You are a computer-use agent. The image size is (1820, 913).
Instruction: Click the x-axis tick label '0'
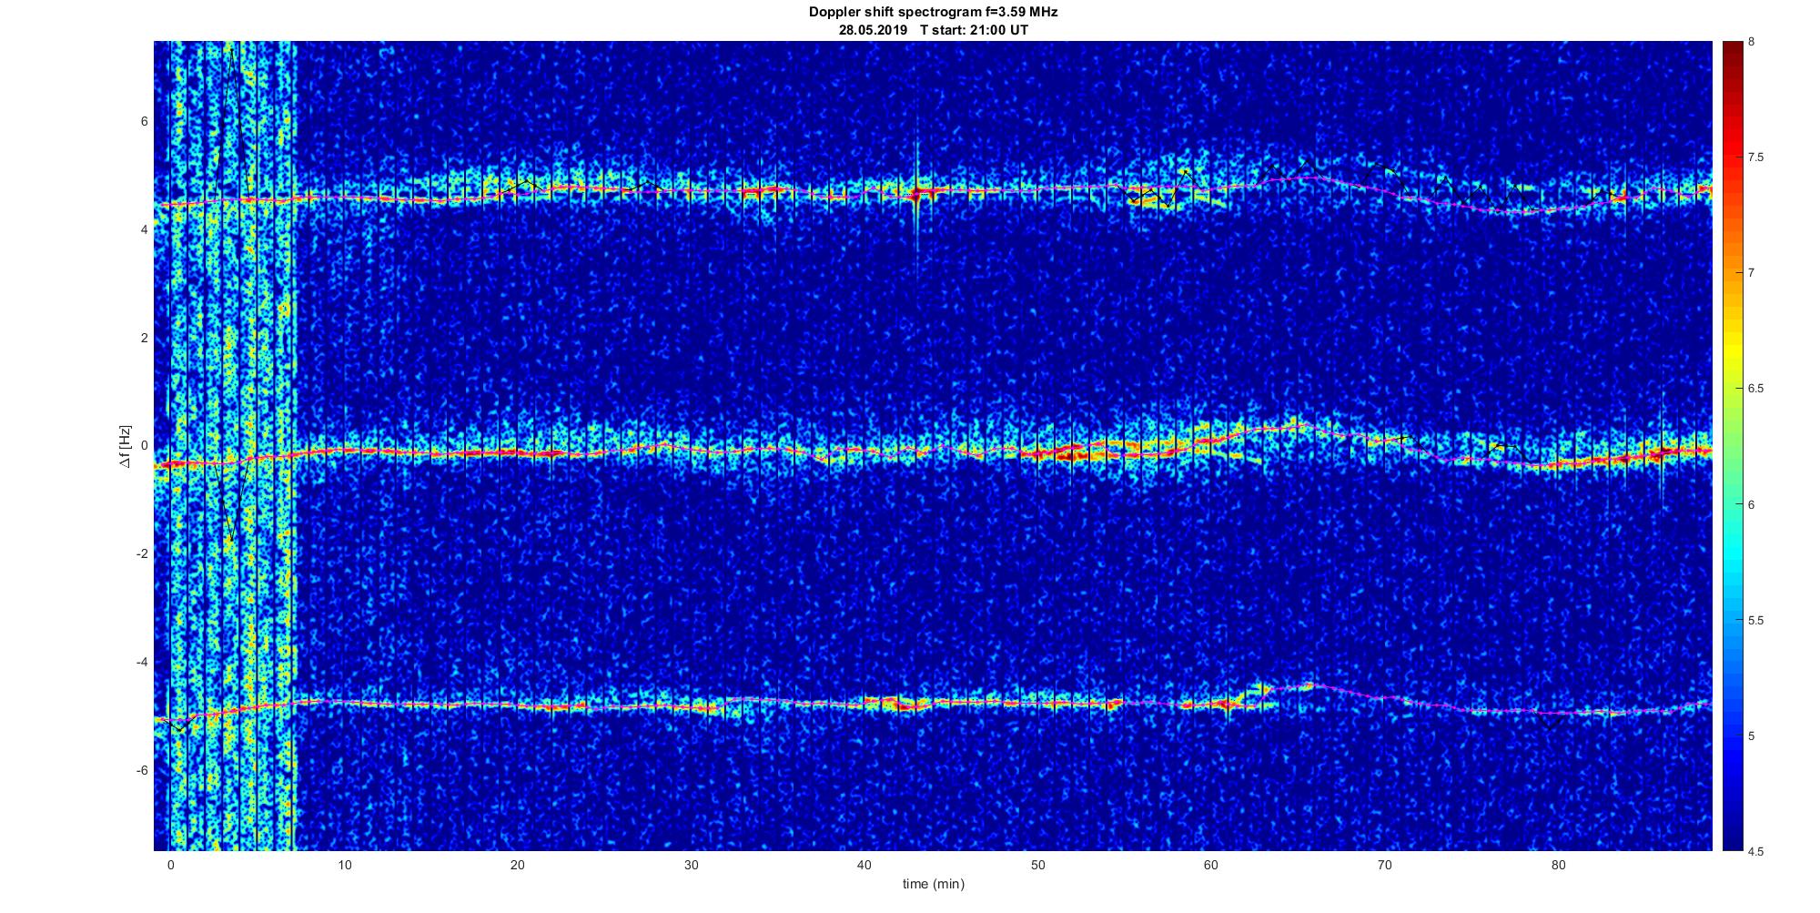(x=170, y=865)
